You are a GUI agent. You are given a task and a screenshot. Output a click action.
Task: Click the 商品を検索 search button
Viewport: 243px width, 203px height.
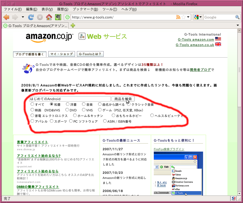[123, 99]
